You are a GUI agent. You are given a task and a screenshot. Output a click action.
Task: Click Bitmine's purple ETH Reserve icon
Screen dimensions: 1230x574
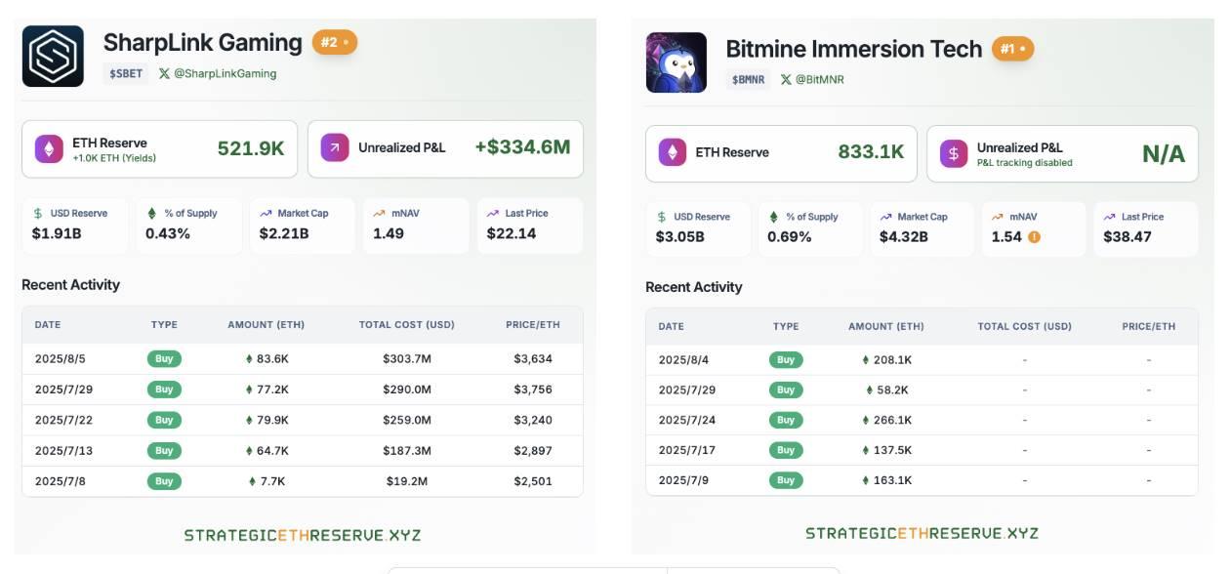[x=672, y=152]
